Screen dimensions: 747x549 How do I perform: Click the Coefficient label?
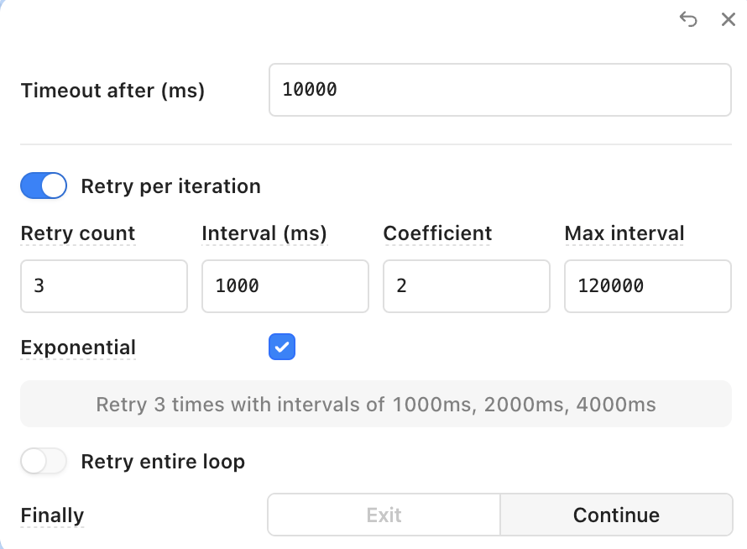point(437,233)
